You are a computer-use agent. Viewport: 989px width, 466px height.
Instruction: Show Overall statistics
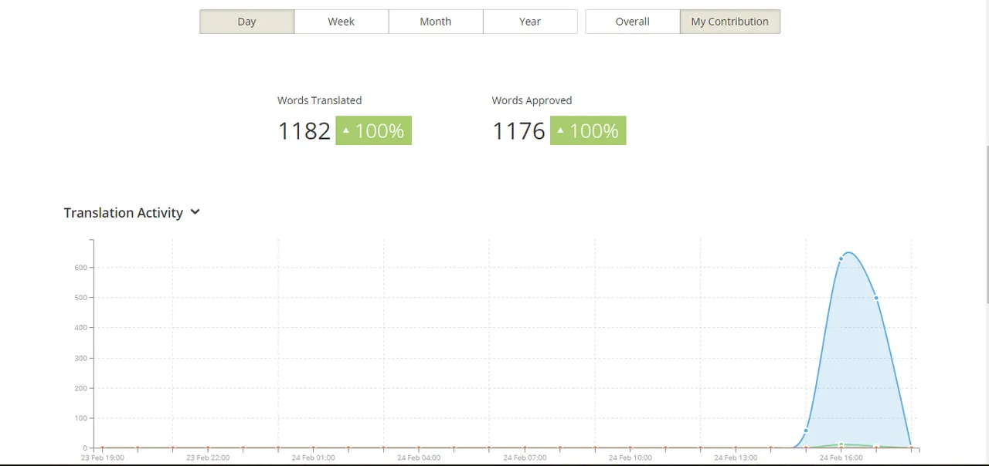pyautogui.click(x=632, y=22)
